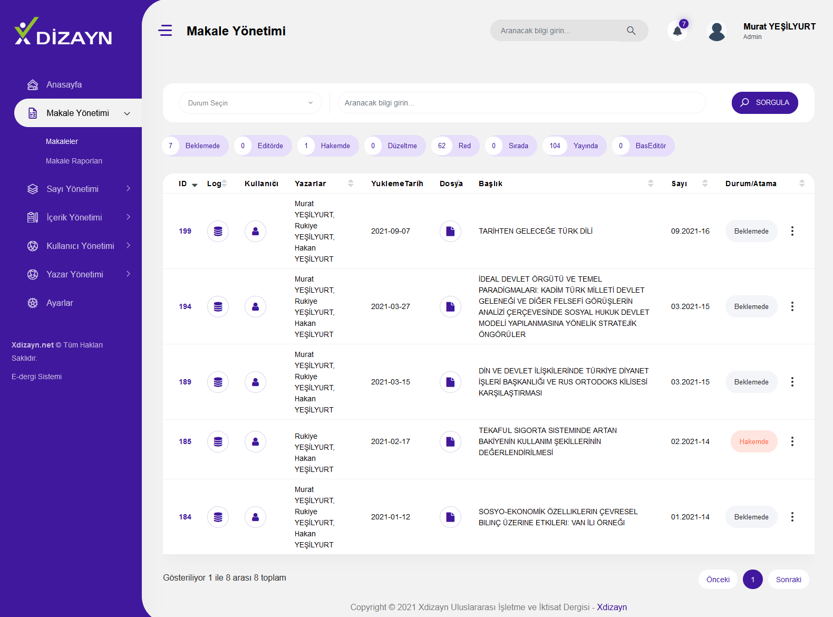This screenshot has height=617, width=833.
Task: Filter by Hakemde status tab
Action: coord(328,146)
